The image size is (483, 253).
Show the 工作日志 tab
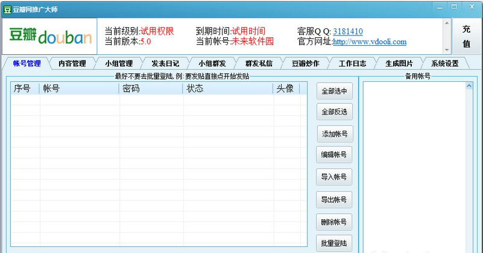click(352, 63)
